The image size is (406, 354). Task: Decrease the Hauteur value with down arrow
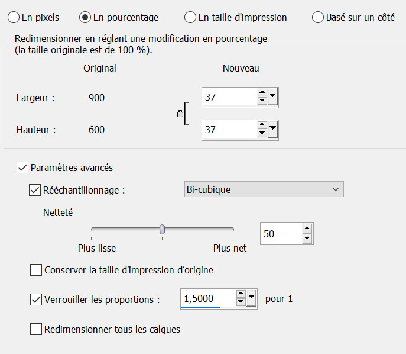coord(262,134)
